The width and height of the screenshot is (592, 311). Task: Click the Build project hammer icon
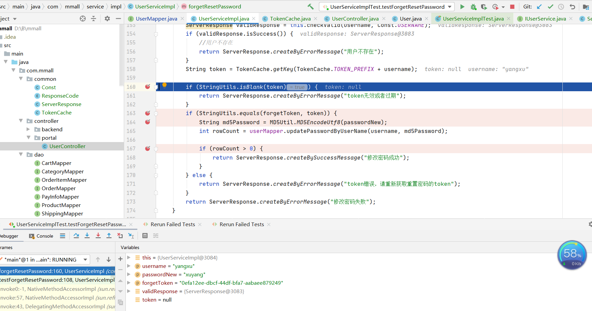(x=310, y=7)
